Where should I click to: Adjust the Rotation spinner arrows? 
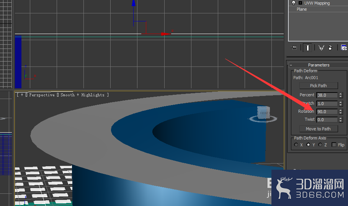coord(341,112)
